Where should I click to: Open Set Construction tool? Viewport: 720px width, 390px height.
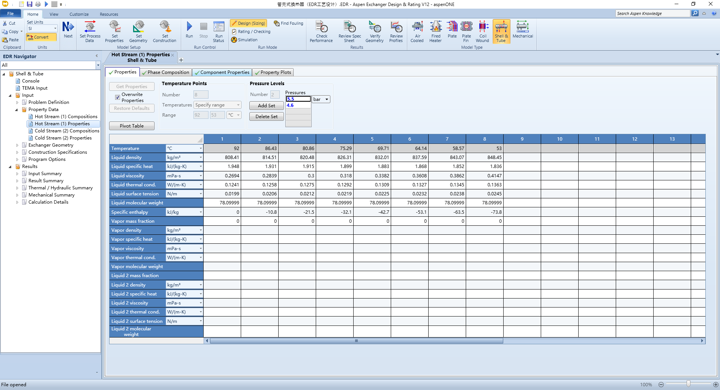click(165, 31)
